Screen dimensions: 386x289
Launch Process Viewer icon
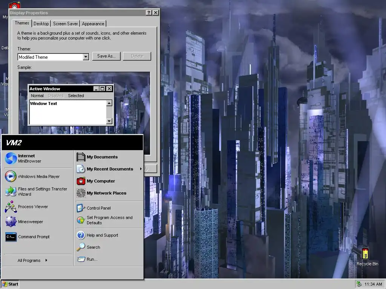11,207
